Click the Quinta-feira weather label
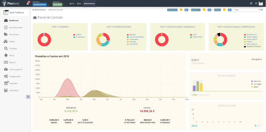266x132 pixels. tap(172, 10)
